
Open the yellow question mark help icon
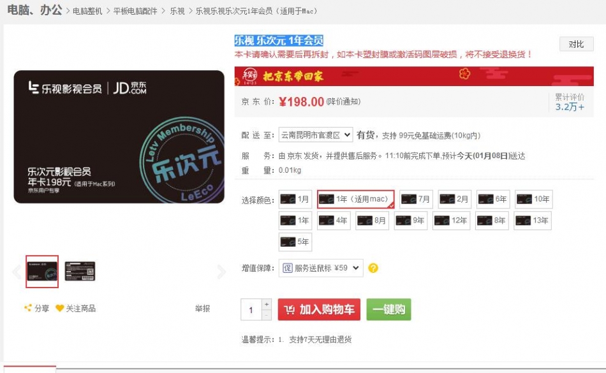373,268
